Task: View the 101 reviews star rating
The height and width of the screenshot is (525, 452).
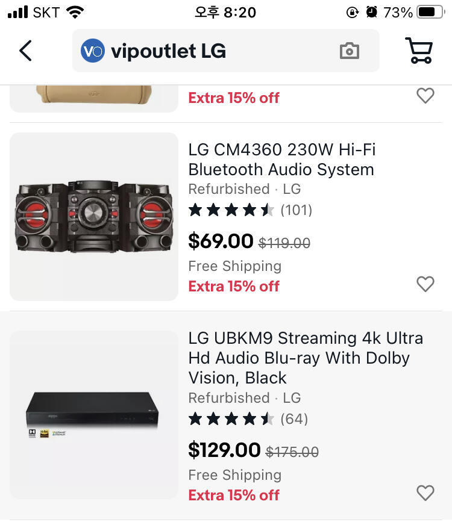Action: click(250, 210)
